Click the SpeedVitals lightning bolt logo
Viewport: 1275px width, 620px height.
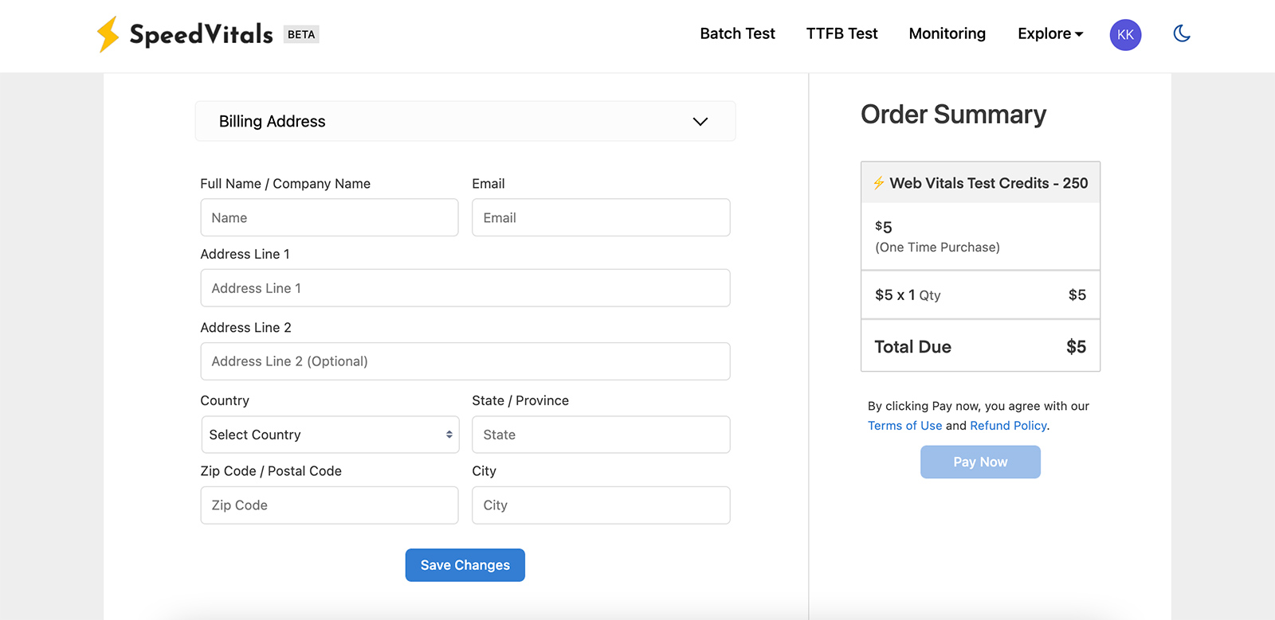[x=108, y=34]
